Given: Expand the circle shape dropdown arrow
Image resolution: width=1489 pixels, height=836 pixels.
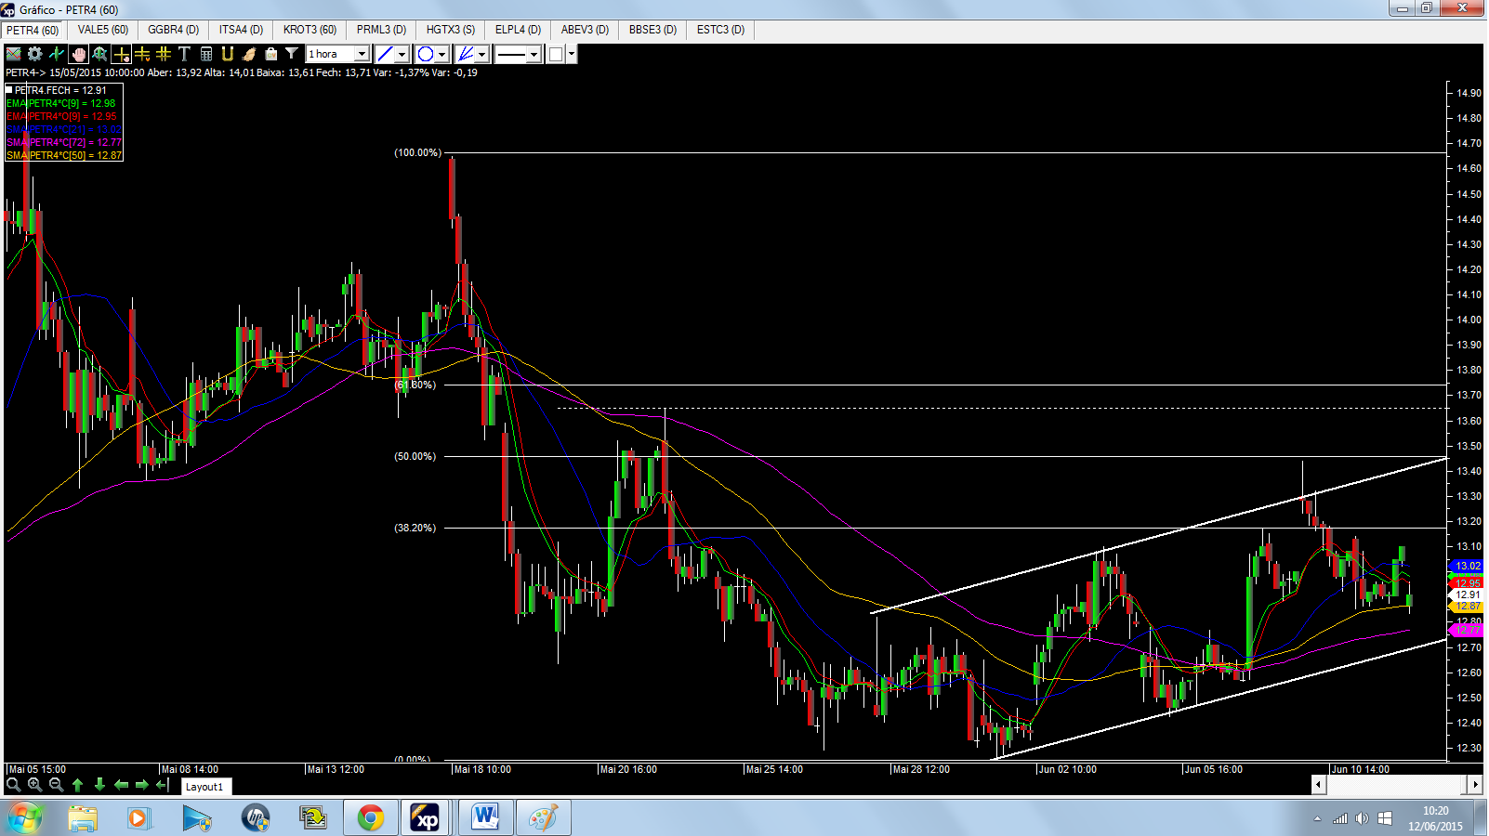Looking at the screenshot, I should click(442, 54).
